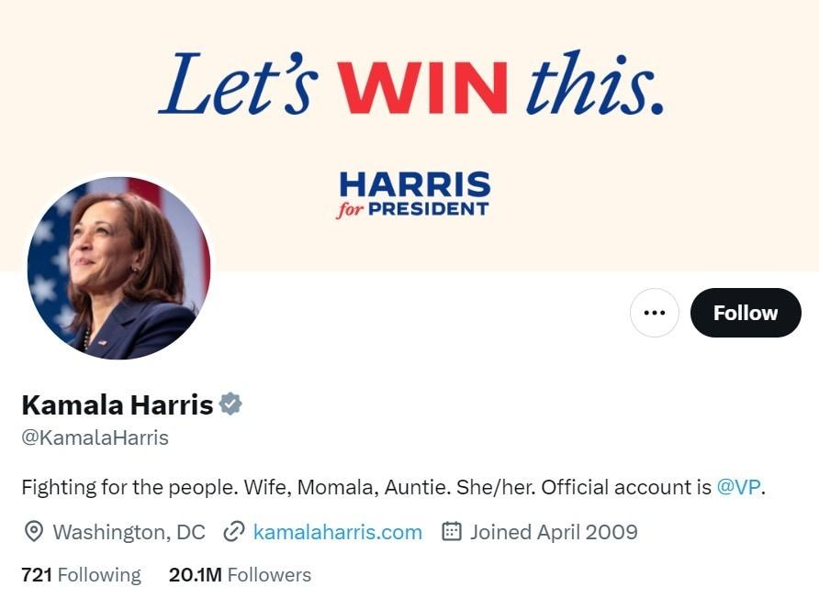Image resolution: width=819 pixels, height=598 pixels.
Task: View the 20.1M Followers list
Action: (x=240, y=574)
